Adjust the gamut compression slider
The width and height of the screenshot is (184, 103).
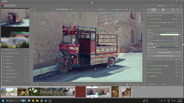coord(162,48)
